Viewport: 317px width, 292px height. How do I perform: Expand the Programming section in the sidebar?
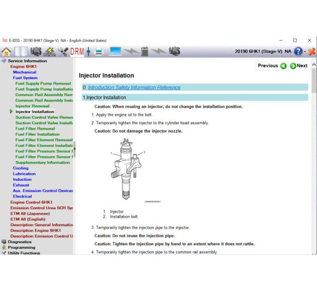point(21,247)
